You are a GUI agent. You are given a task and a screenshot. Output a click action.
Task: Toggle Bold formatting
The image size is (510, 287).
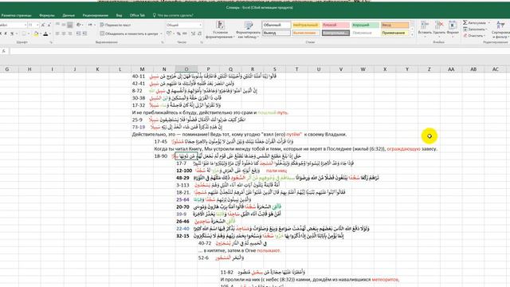coord(1,33)
